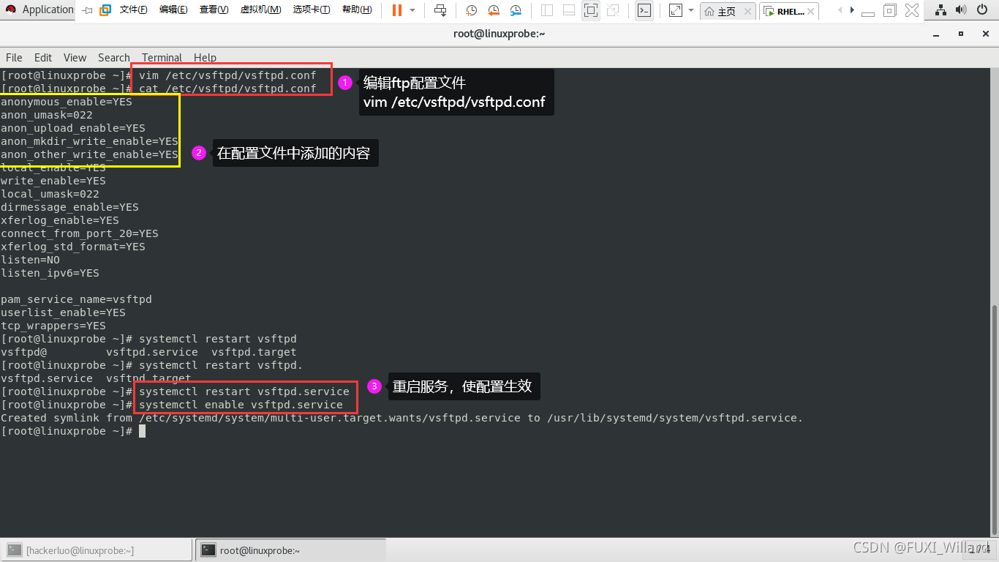The image size is (999, 562).
Task: Click the terminal cursor at last prompt
Action: click(143, 431)
